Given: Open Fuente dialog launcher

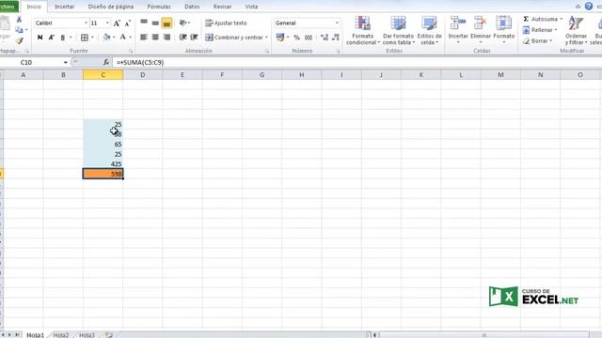Looking at the screenshot, I should pos(131,51).
